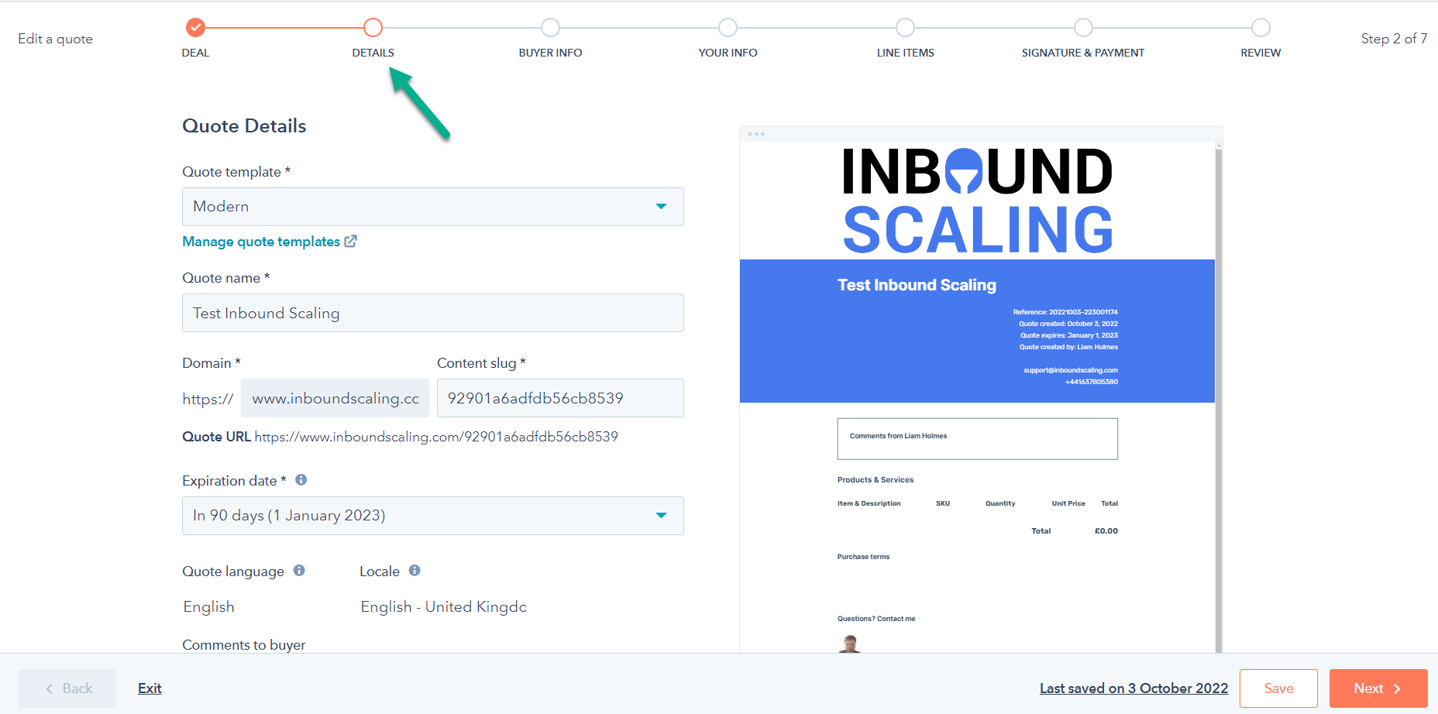Click into the Quote name field
Viewport: 1438px width, 714px height.
pyautogui.click(x=432, y=313)
